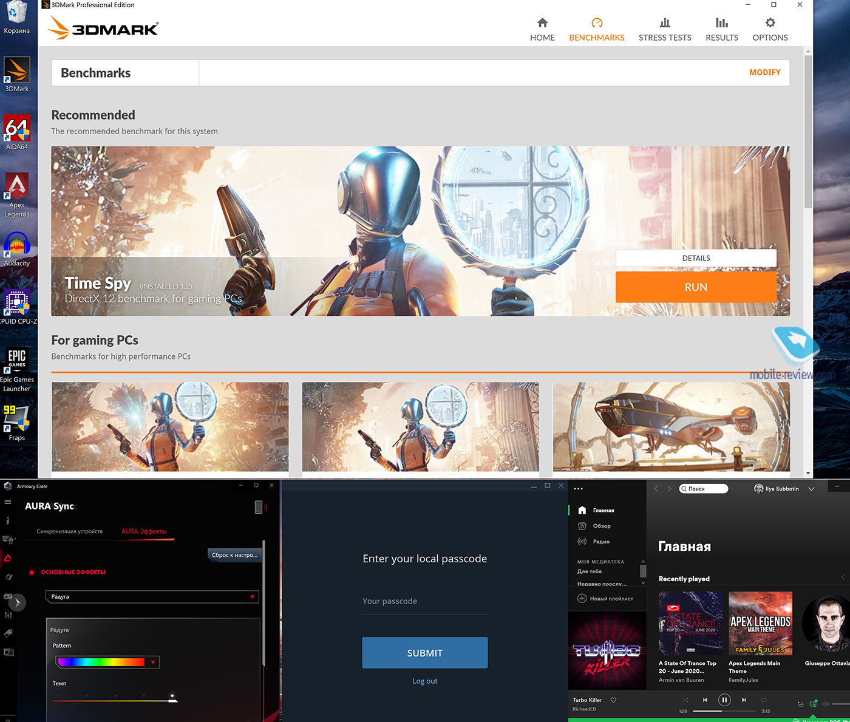Viewport: 850px width, 722px height.
Task: Click the Recently played previous chevron
Action: pos(843,577)
